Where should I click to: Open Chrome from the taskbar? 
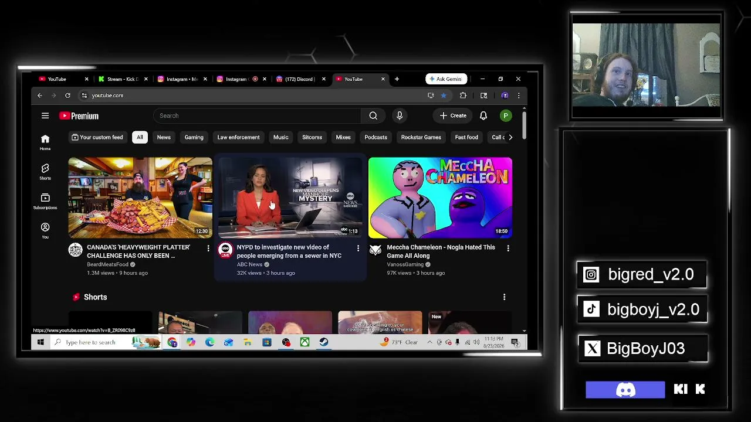click(172, 342)
